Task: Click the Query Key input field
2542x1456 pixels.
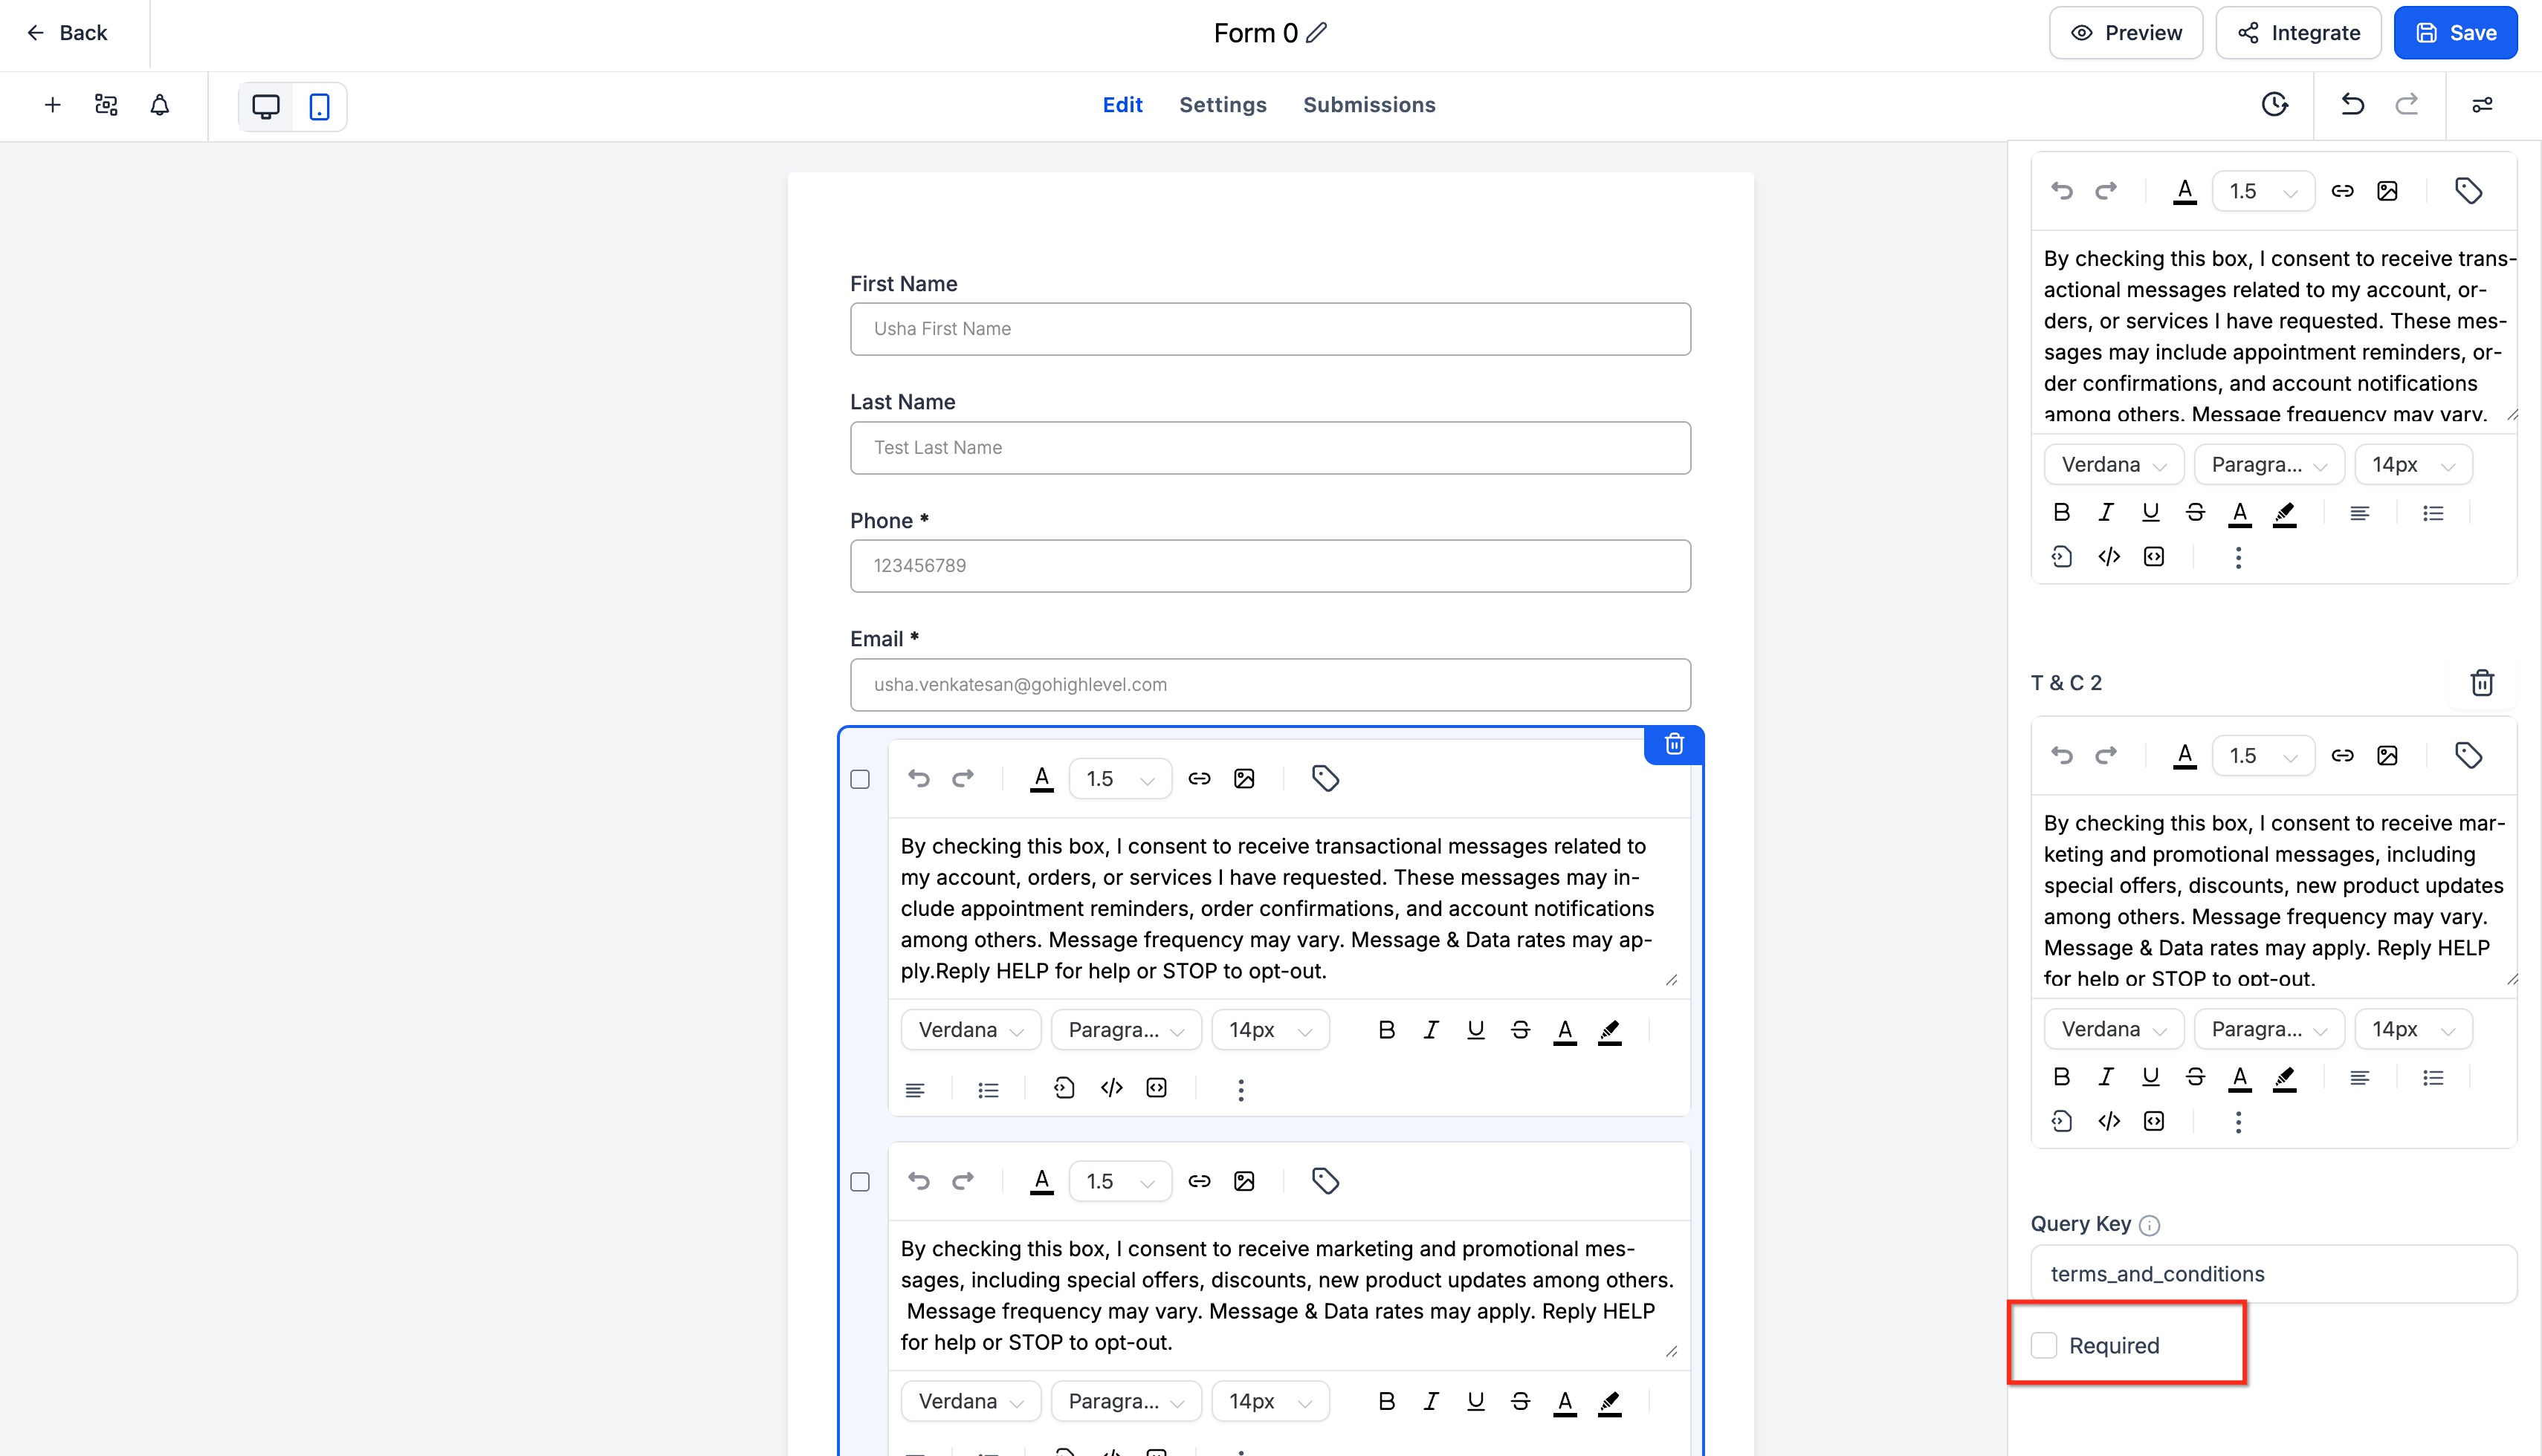Action: tap(2273, 1274)
